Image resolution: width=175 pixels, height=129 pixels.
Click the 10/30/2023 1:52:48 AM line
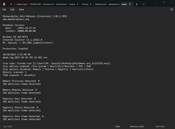[16, 55]
